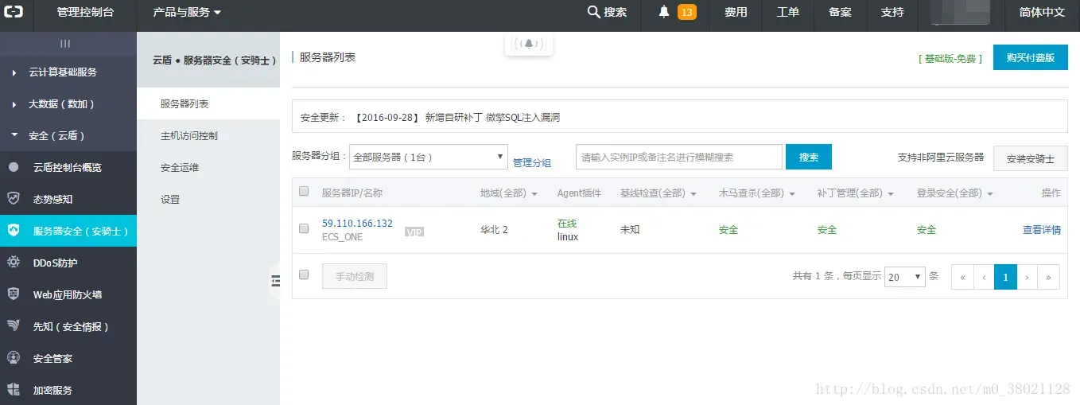
Task: Open DDoS防护 sidebar item
Action: [x=68, y=263]
